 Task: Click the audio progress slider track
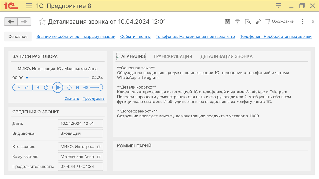tap(58, 78)
